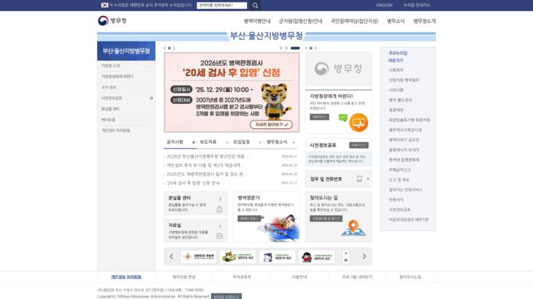Screen dimensions: 533x299
Task: Switch to the 공지사항 tab
Action: coord(175,142)
